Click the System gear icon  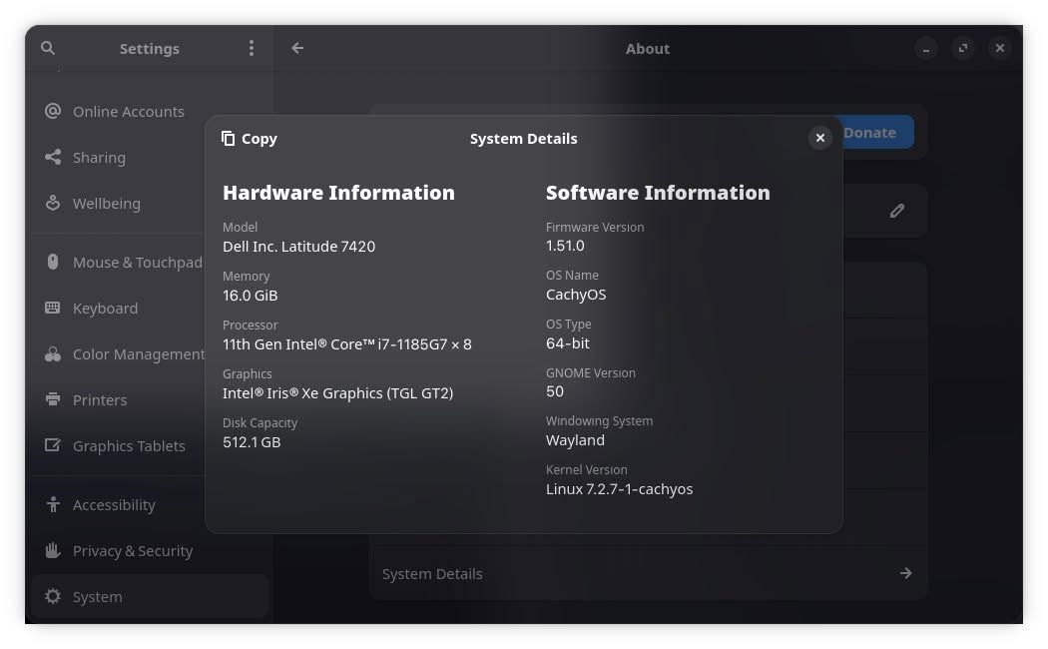(53, 596)
